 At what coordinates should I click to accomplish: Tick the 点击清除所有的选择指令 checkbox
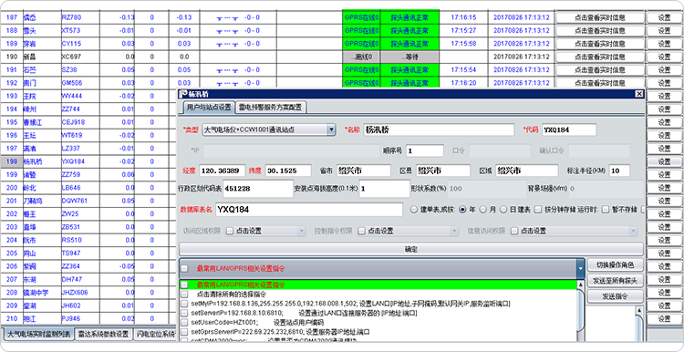(184, 294)
